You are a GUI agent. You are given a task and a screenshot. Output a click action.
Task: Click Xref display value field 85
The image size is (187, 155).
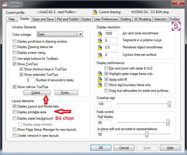[104, 122]
